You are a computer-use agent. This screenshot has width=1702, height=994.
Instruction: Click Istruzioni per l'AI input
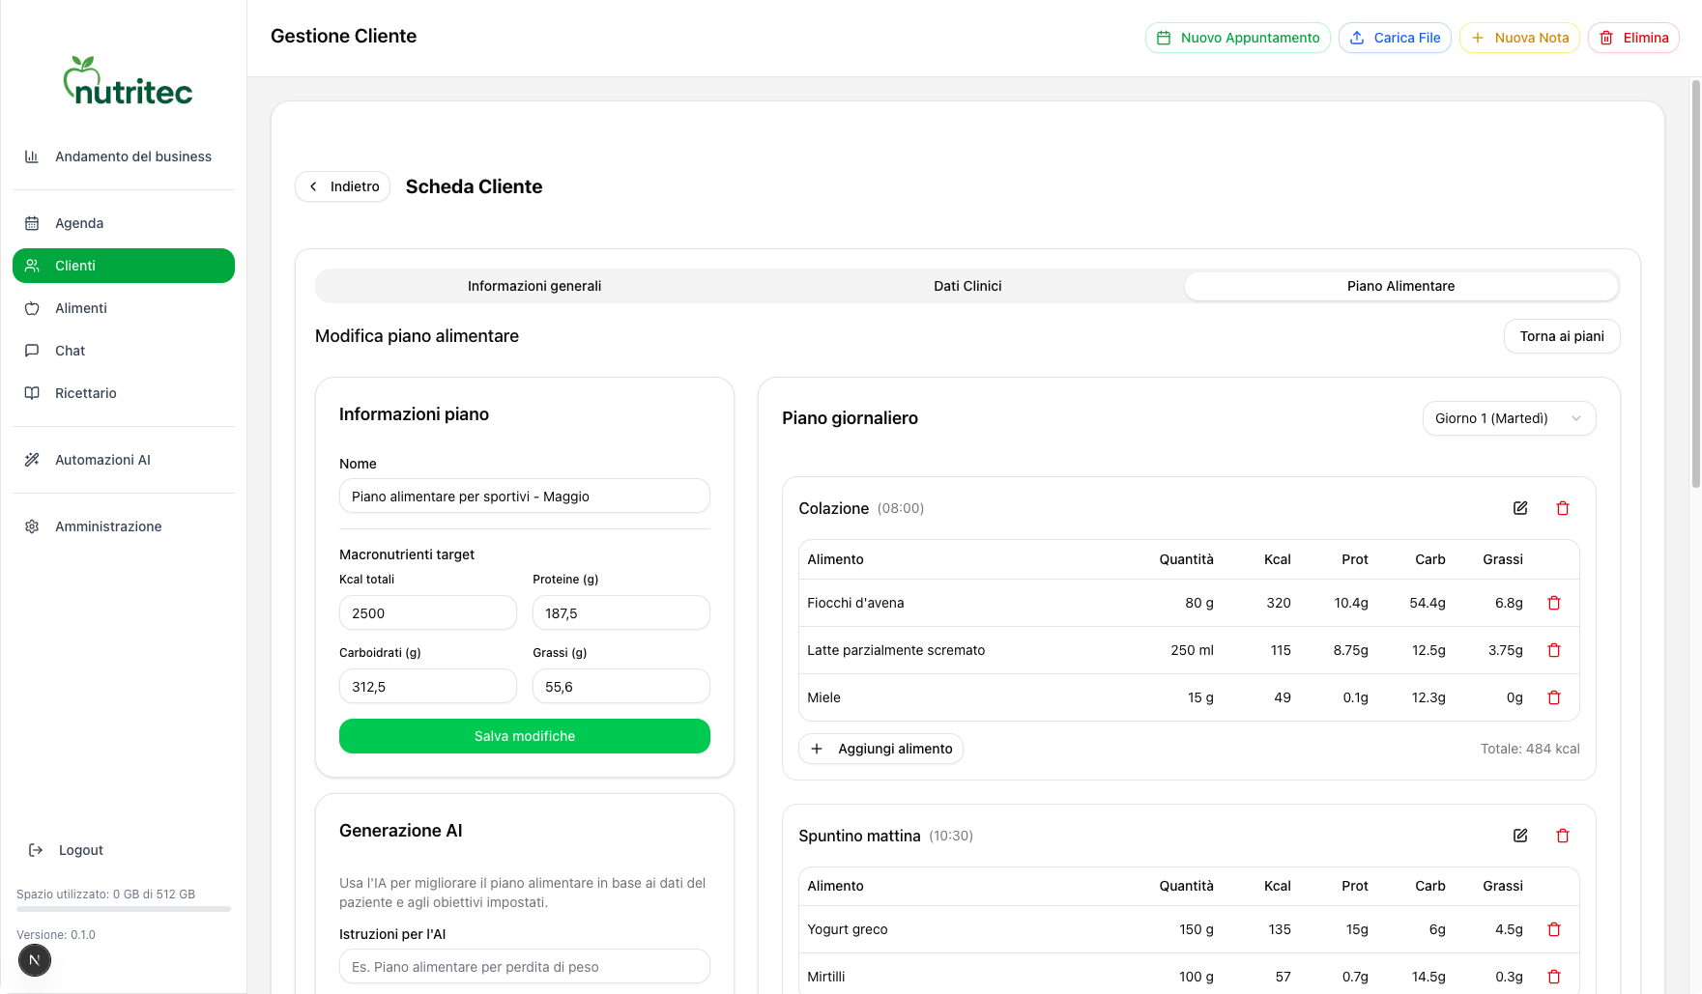click(525, 967)
